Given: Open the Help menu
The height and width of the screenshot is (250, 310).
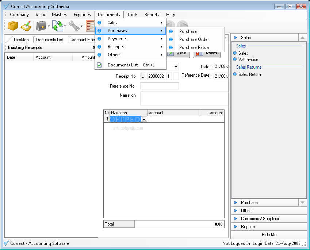Looking at the screenshot, I should click(171, 15).
